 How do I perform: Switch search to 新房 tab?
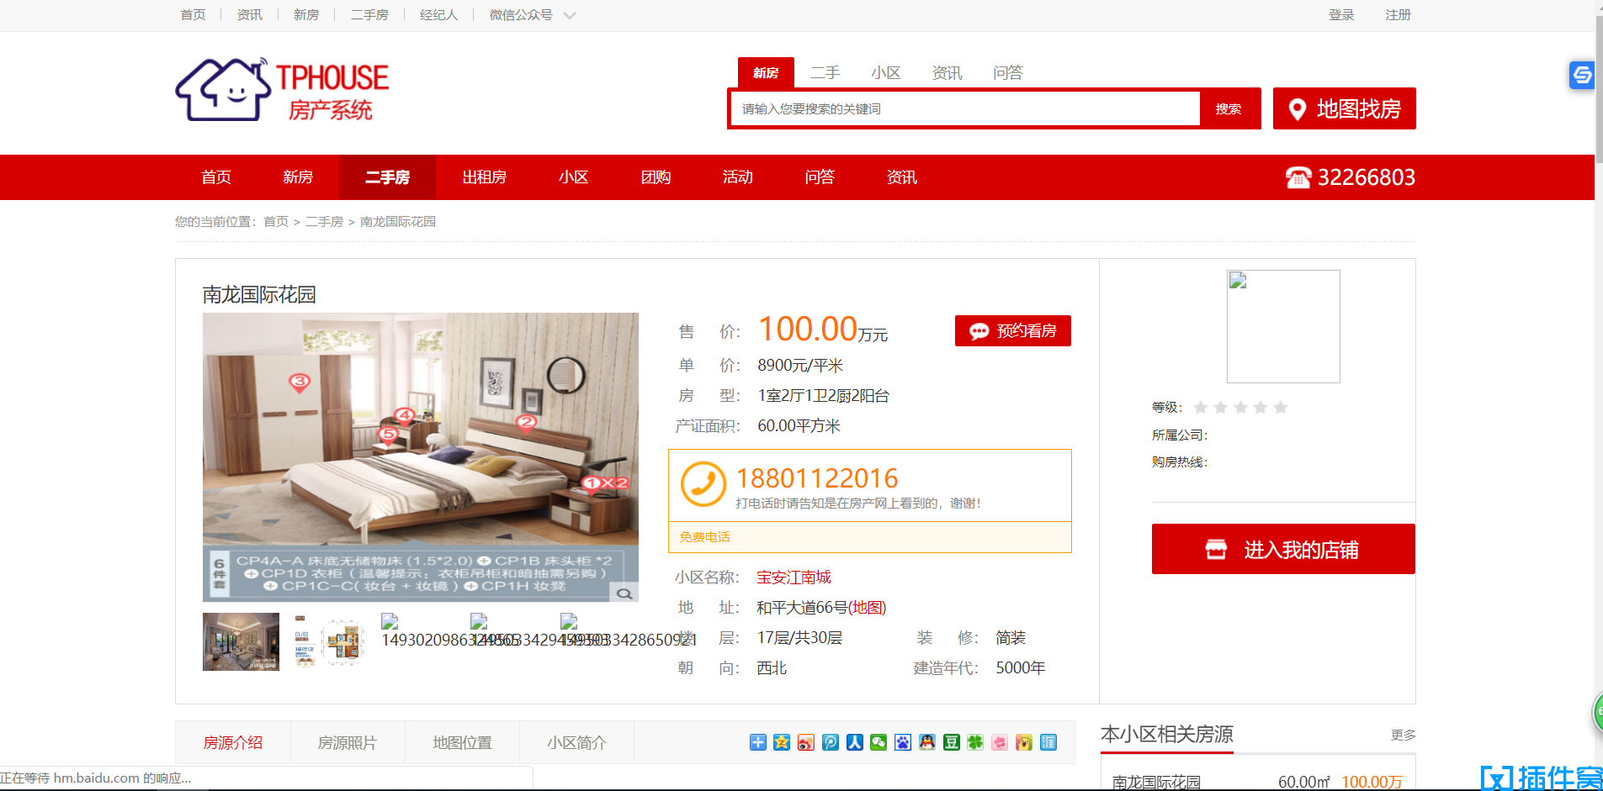coord(766,73)
